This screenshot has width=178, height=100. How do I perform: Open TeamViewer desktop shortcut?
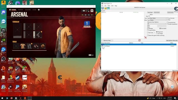(3, 22)
